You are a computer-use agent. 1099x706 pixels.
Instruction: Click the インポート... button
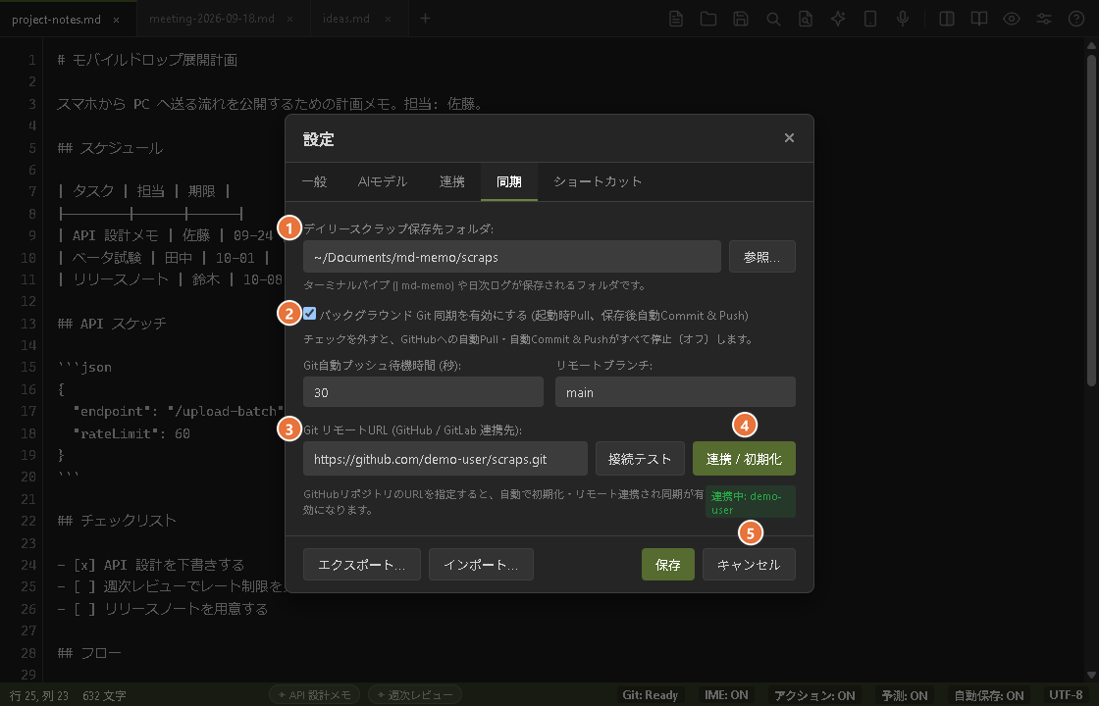tap(481, 565)
